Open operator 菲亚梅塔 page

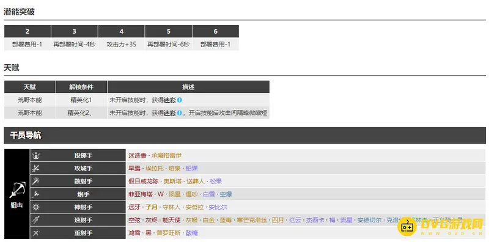141,194
